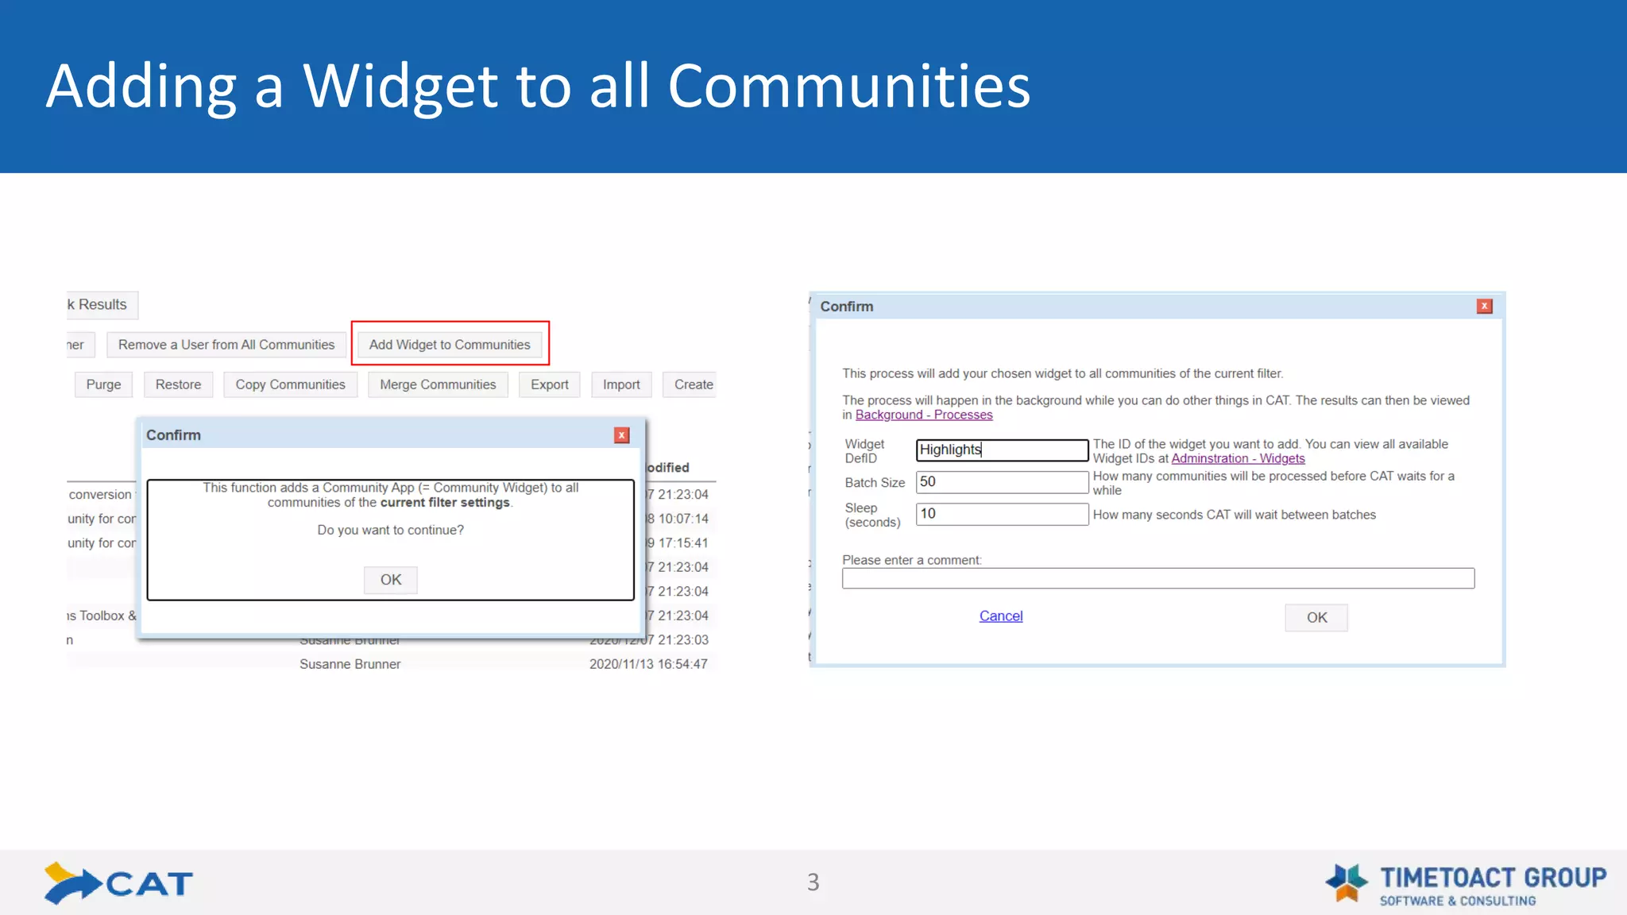Select the Restore button
This screenshot has width=1627, height=915.
tap(178, 384)
